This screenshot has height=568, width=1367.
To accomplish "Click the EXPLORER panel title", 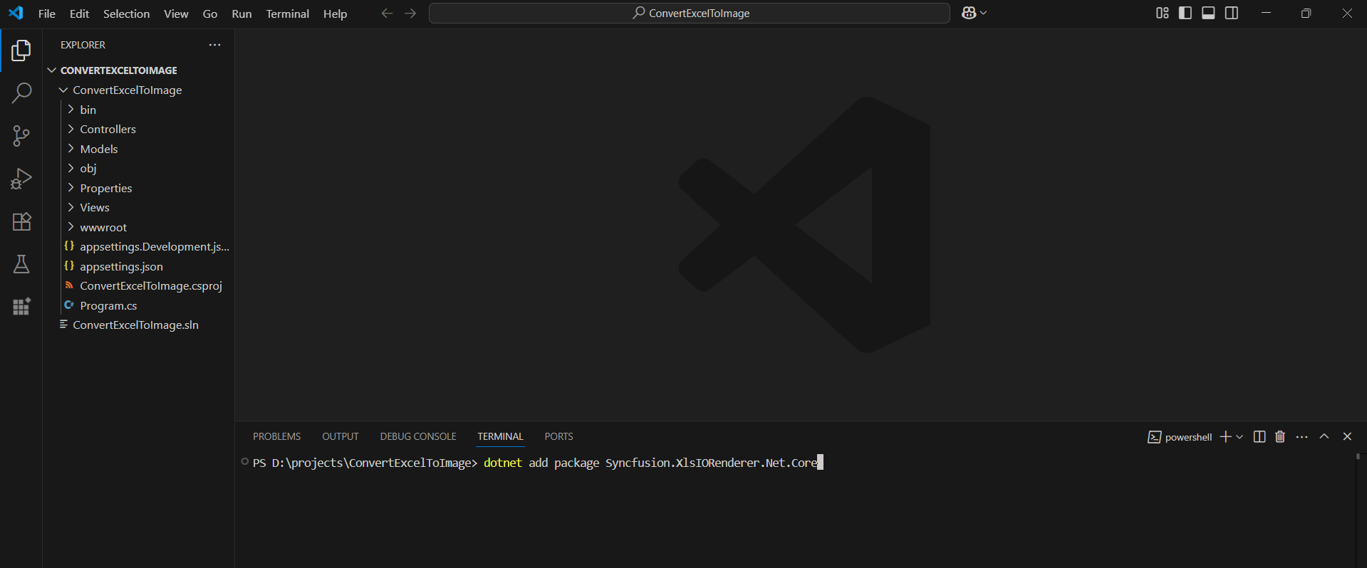I will 83,45.
